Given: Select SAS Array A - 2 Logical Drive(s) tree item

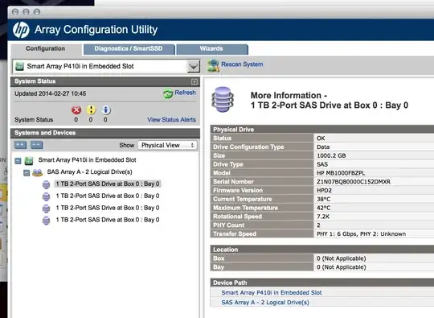Looking at the screenshot, I should pos(90,172).
